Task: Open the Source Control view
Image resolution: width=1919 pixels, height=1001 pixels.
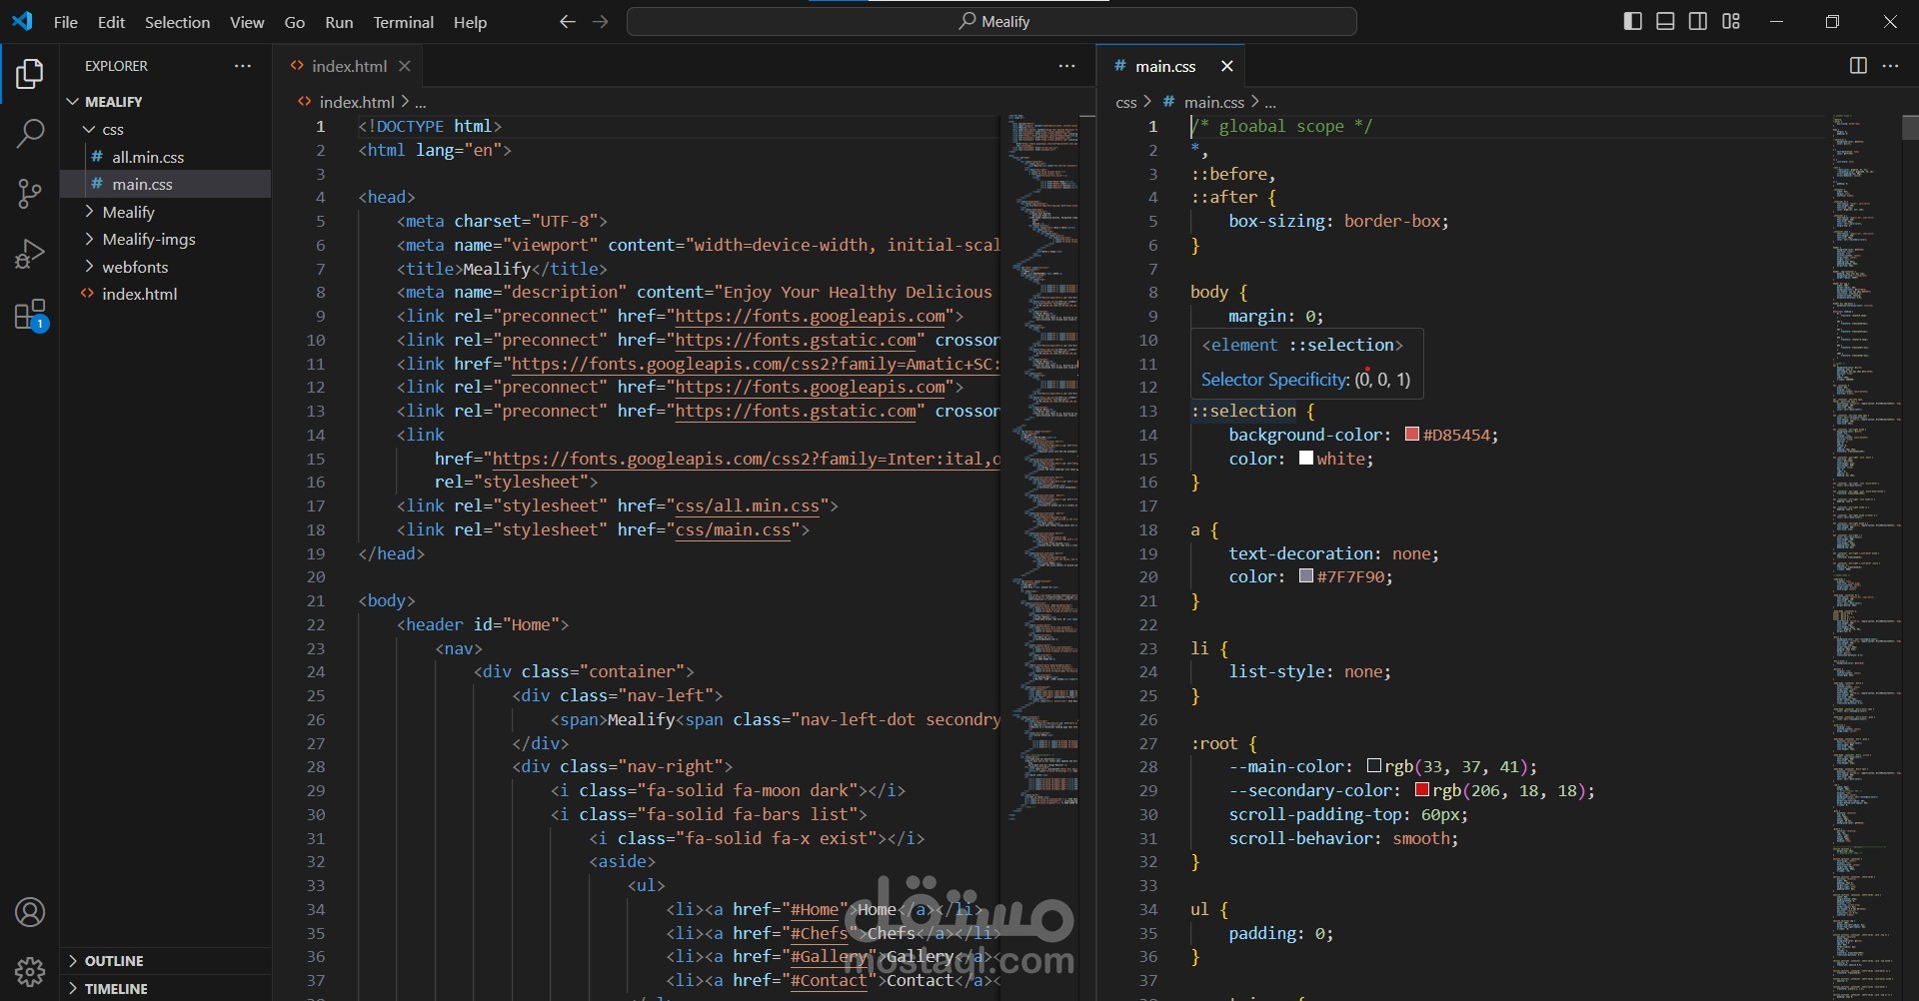Action: point(30,194)
